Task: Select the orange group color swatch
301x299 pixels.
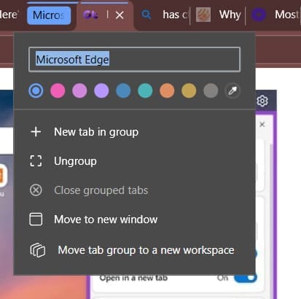Action: (x=167, y=90)
